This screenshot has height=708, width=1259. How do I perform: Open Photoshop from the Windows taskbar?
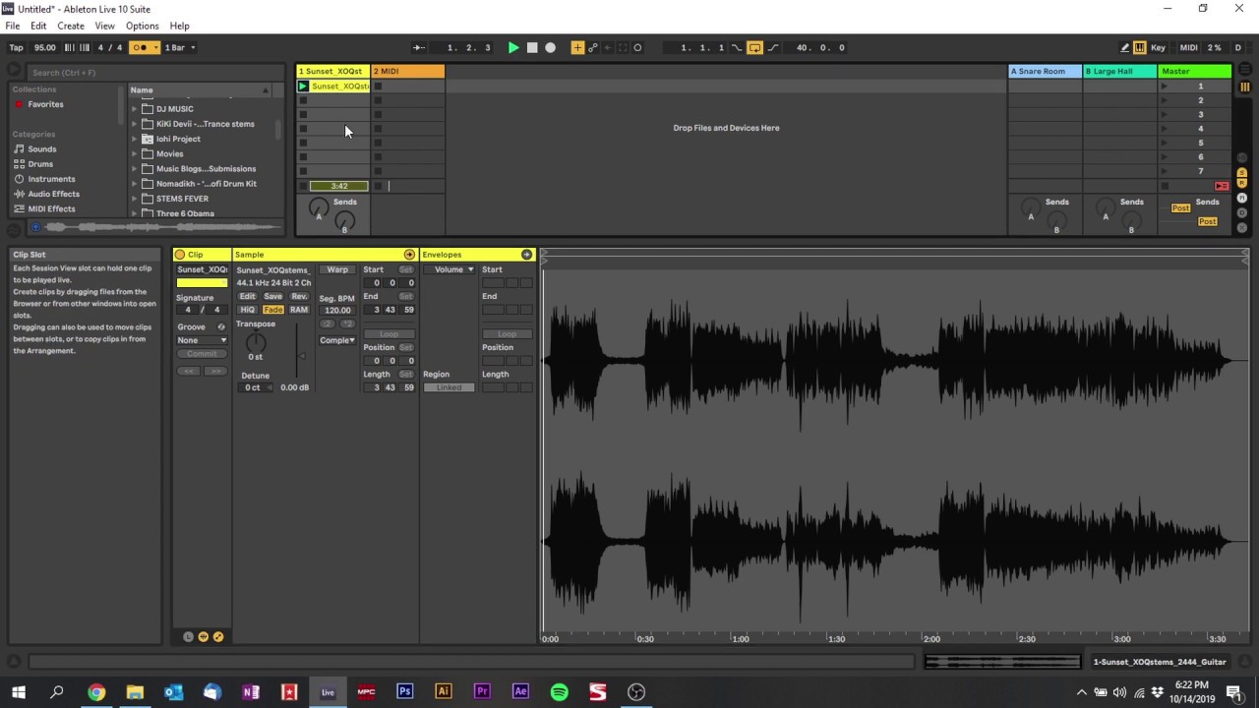(404, 692)
